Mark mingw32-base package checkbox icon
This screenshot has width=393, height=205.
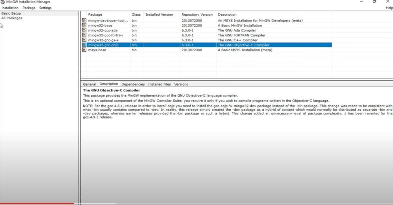coord(84,26)
